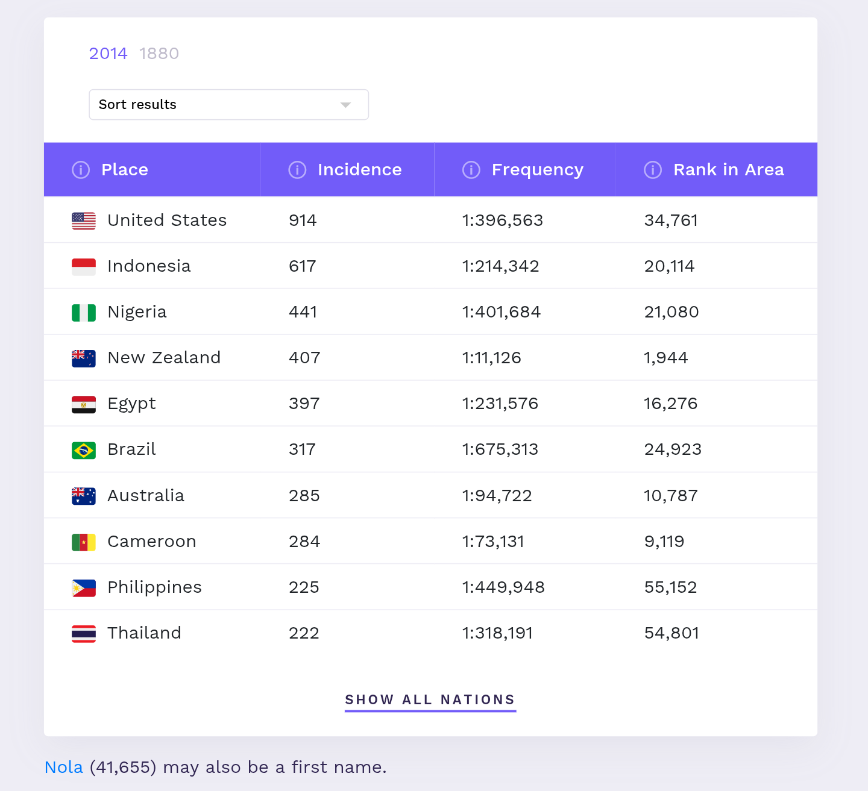Click the New Zealand incidence value 407
The width and height of the screenshot is (868, 791).
304,358
